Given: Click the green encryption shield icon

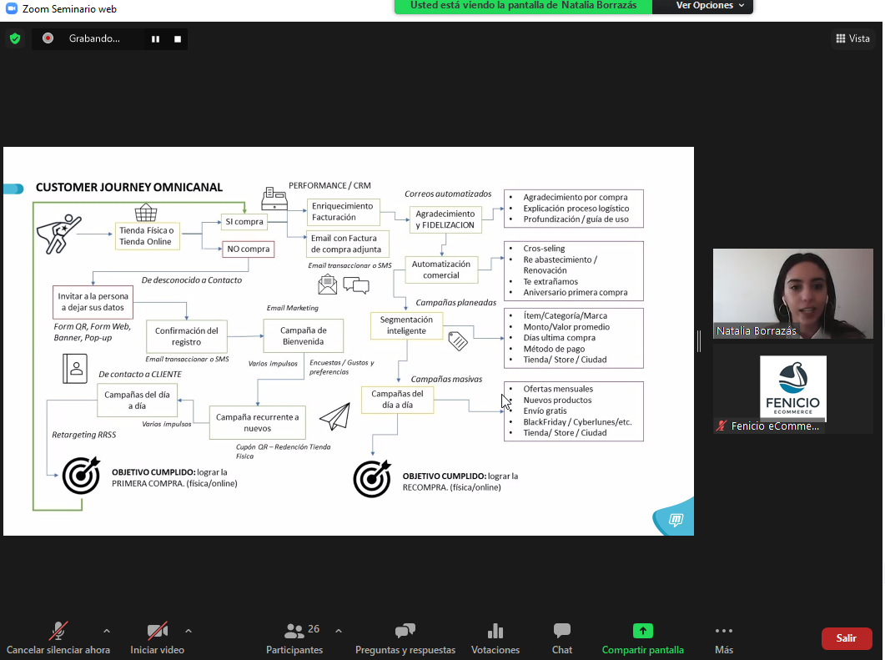Looking at the screenshot, I should pos(14,38).
